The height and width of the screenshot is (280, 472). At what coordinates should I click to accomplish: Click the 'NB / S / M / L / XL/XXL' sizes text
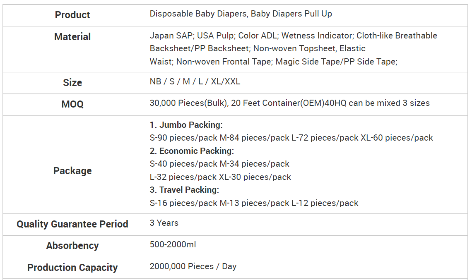(x=195, y=81)
